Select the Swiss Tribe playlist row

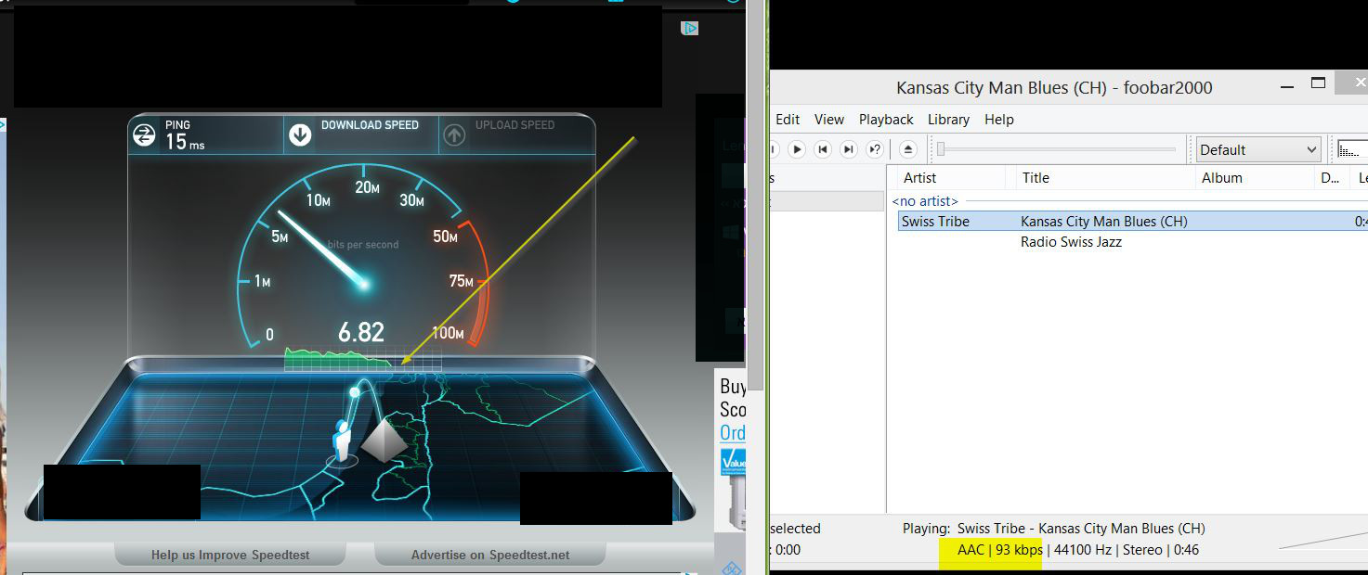point(1133,222)
